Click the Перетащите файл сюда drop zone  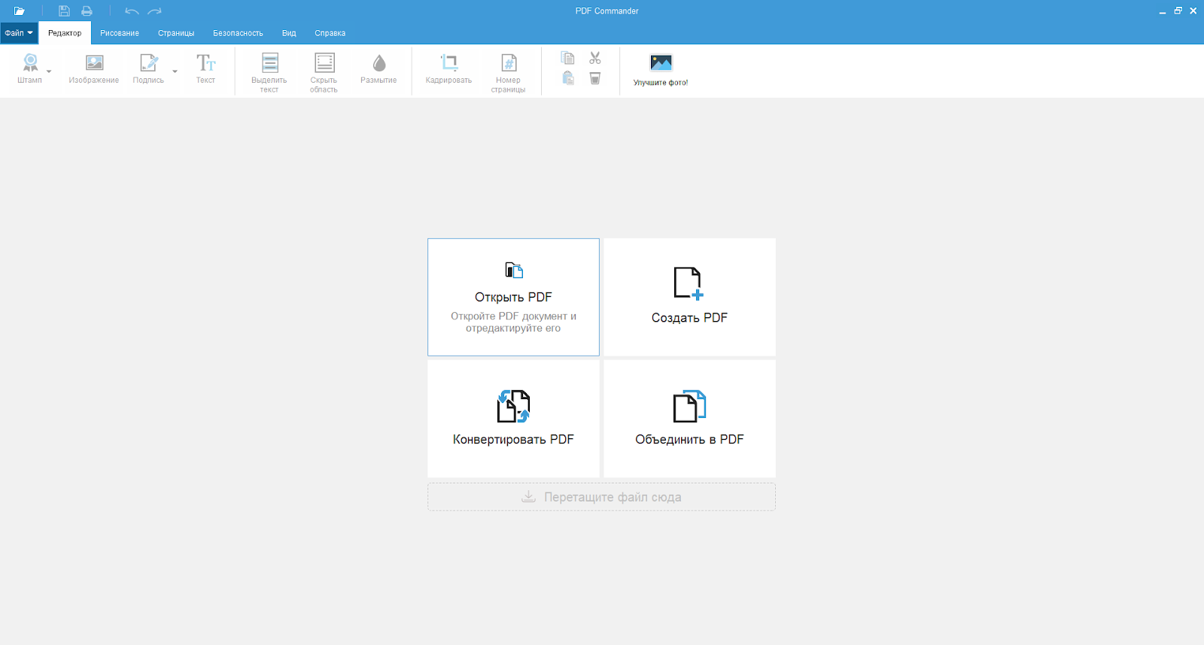(601, 497)
